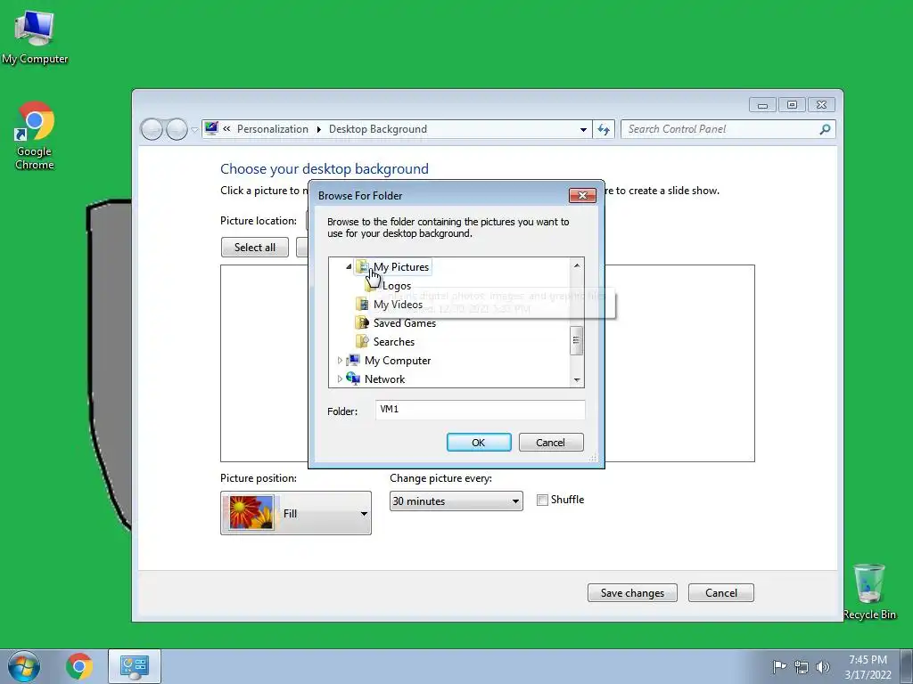Screen dimensions: 913x684
Task: Click the search magnifier icon
Action: 825,129
